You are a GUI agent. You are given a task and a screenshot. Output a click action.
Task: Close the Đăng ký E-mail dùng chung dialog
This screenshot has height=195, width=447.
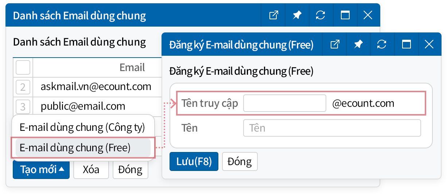click(429, 44)
